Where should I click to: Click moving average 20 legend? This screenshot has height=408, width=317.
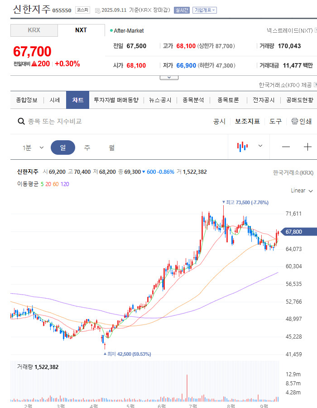click(48, 184)
